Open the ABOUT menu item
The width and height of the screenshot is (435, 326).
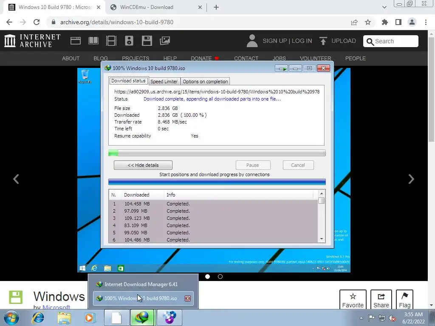point(71,59)
